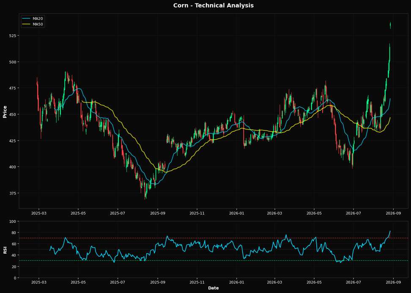This screenshot has height=293, width=411.
Task: Click the 475 price axis tick label
Action: (12, 88)
